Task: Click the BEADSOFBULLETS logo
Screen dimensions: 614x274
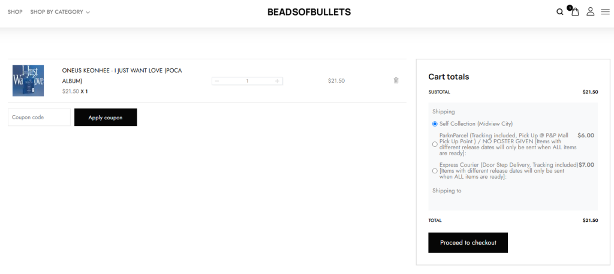Action: [309, 12]
